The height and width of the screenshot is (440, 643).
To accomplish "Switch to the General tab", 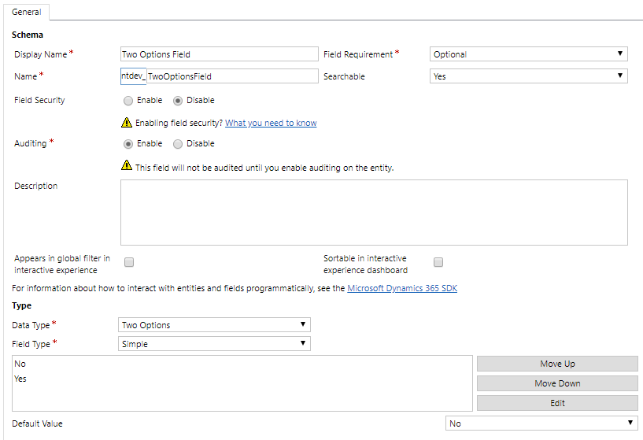I will click(27, 12).
